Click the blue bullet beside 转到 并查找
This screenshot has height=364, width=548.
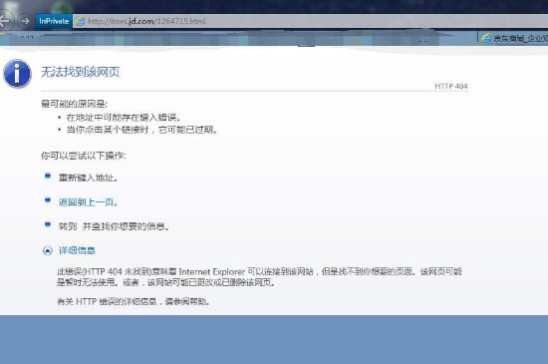coord(48,224)
